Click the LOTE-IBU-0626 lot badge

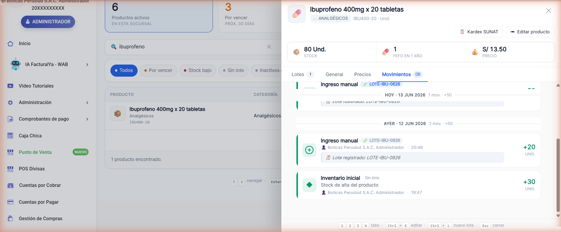pos(381,84)
